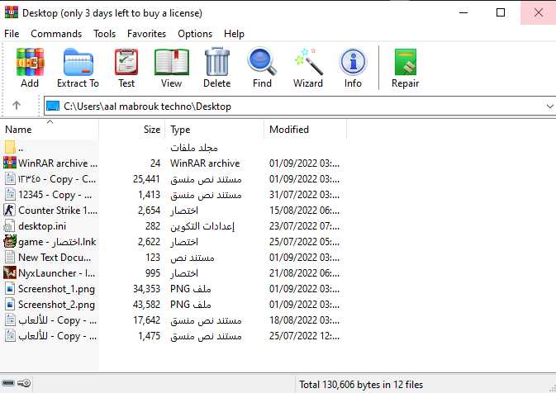The height and width of the screenshot is (393, 556).
Task: Click size value 34,353
Action: coord(146,289)
